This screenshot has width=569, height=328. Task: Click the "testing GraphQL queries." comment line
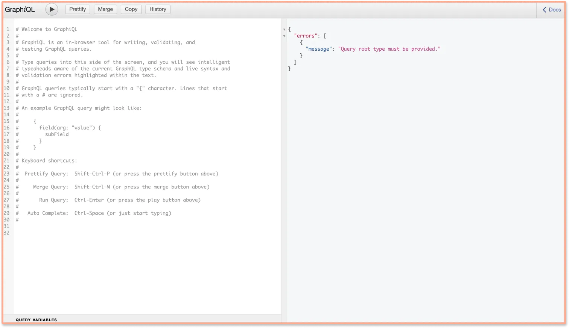click(x=53, y=49)
